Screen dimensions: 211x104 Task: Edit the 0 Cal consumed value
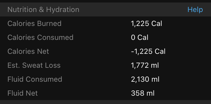pyautogui.click(x=140, y=37)
